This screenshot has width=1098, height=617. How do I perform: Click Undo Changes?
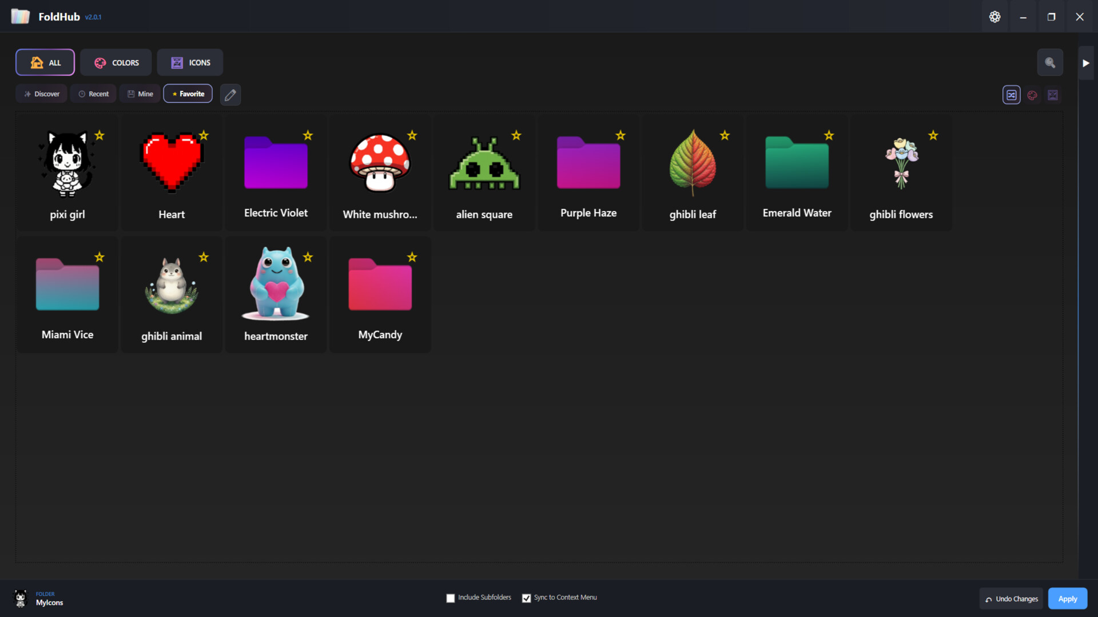point(1011,598)
